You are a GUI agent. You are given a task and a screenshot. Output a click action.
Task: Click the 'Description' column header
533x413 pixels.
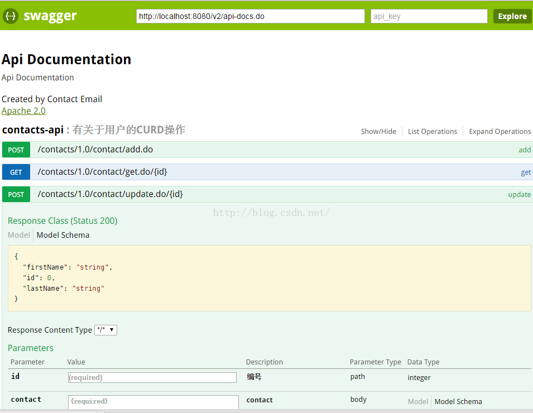(x=265, y=362)
